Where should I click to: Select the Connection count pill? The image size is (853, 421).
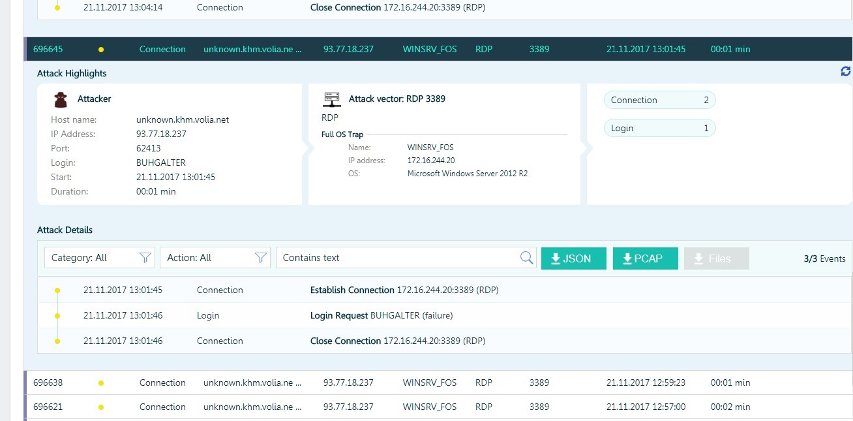click(x=659, y=101)
